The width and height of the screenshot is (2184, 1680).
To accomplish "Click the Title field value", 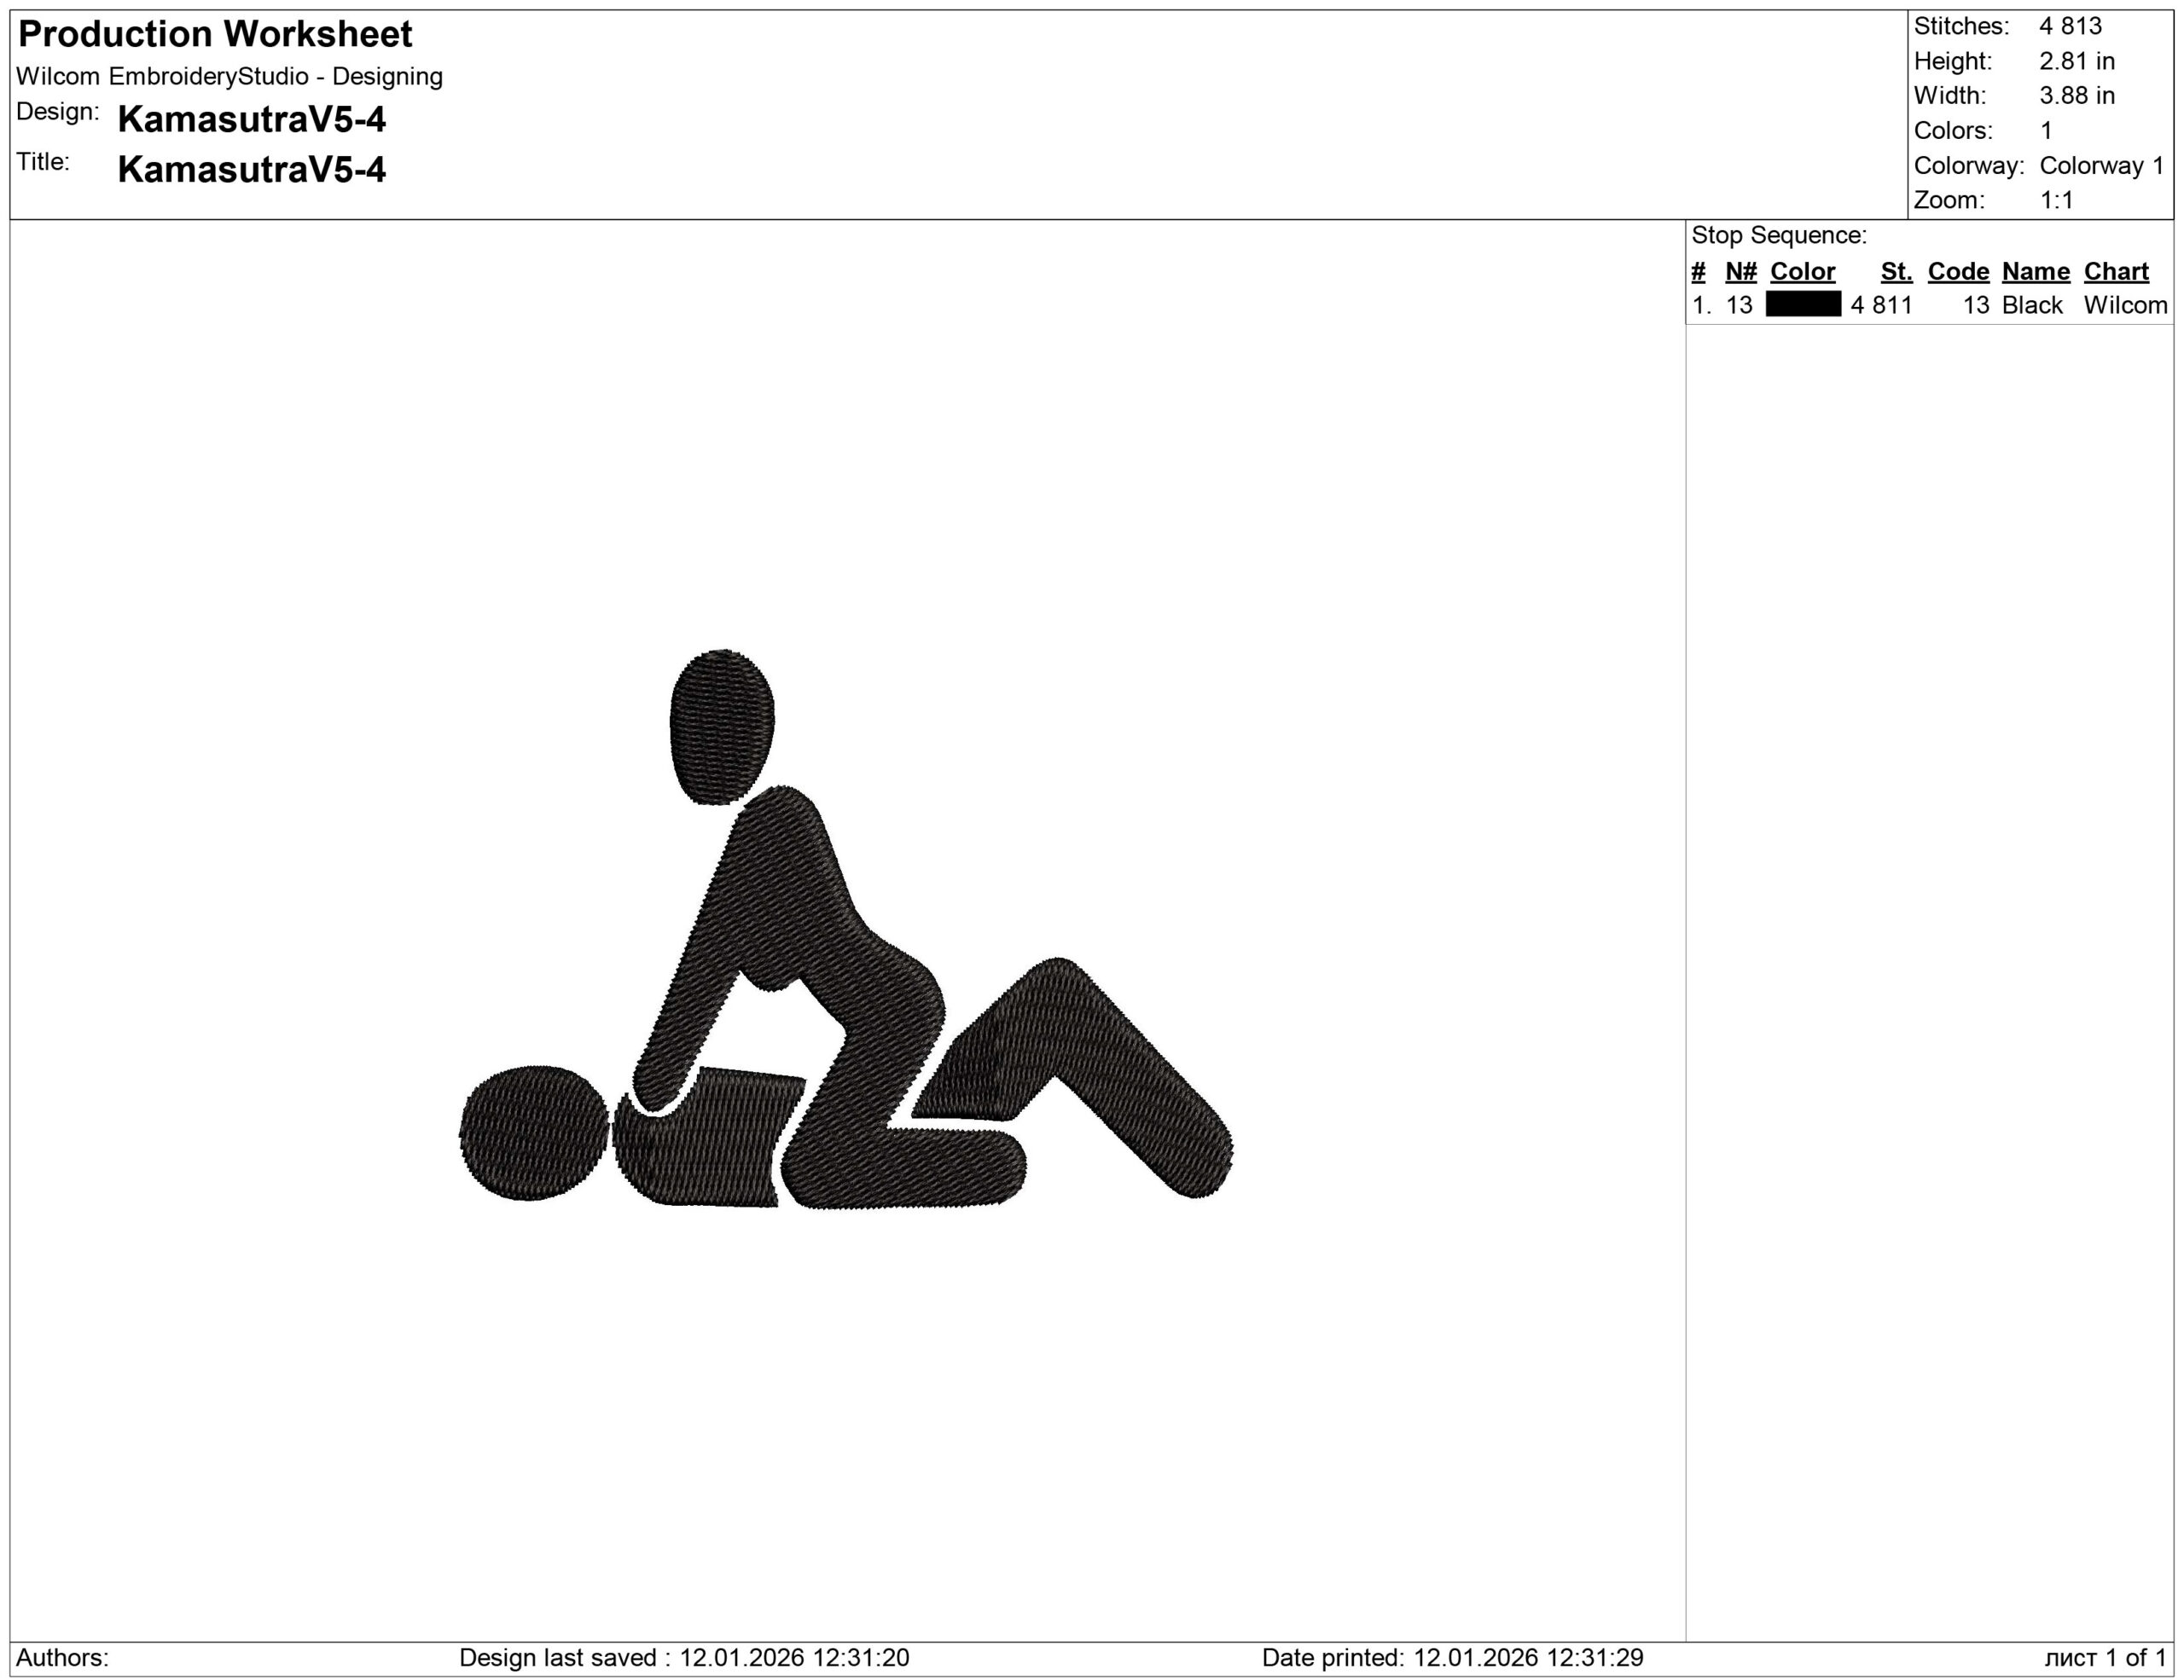I will click(x=251, y=170).
